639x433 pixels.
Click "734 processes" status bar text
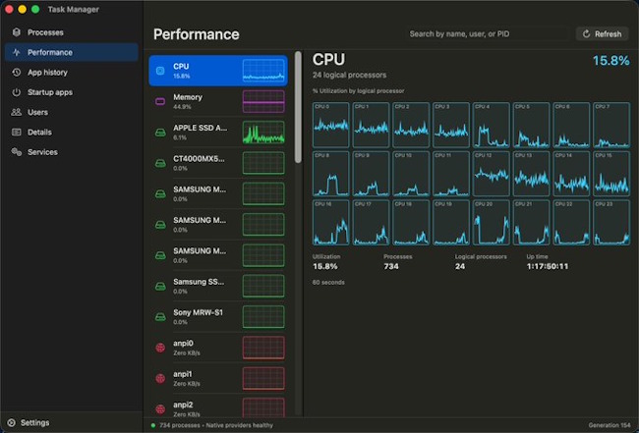point(180,425)
